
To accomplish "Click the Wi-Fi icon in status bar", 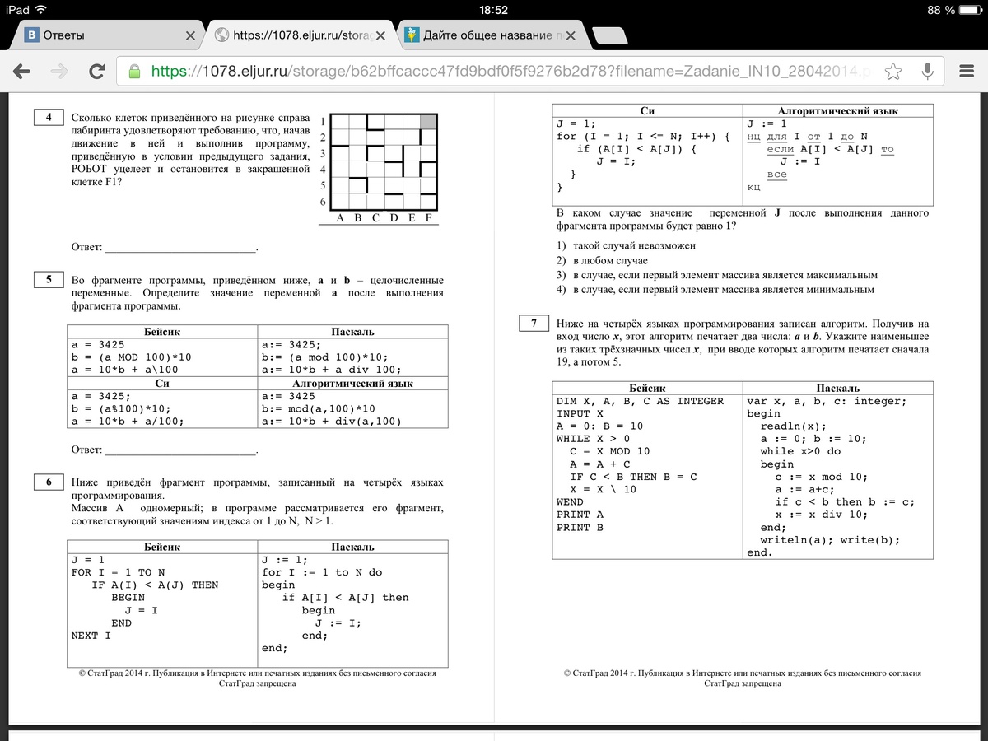I will point(41,10).
